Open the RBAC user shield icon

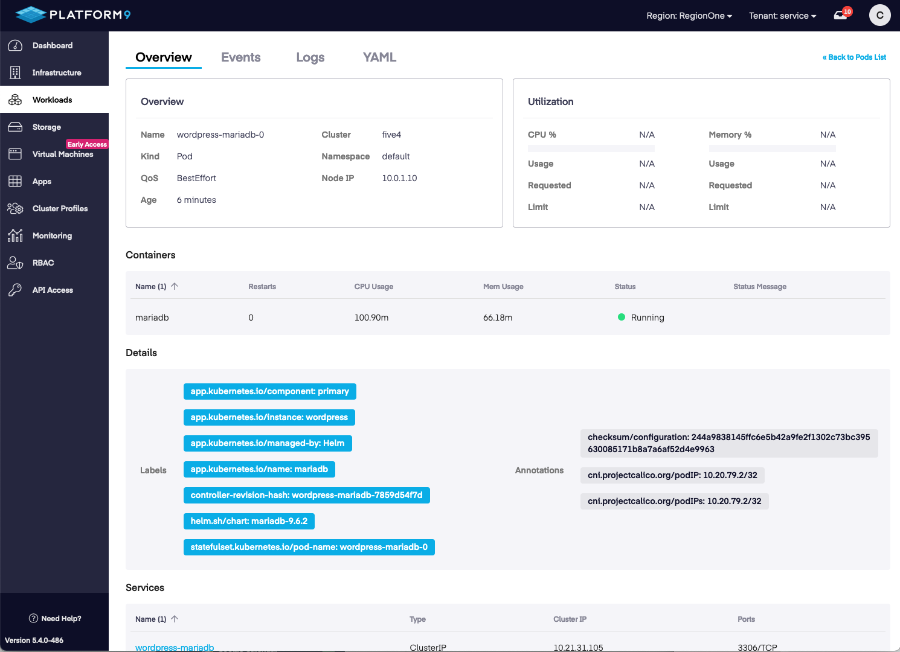(x=15, y=263)
